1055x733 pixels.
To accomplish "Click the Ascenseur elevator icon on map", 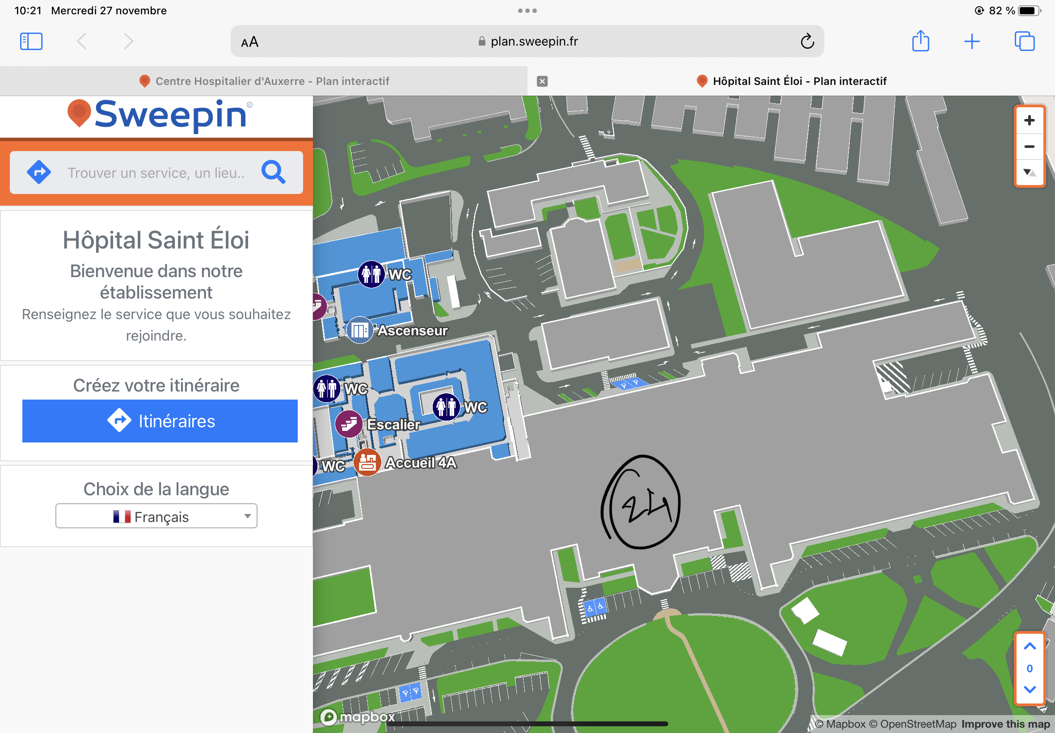I will (x=359, y=330).
